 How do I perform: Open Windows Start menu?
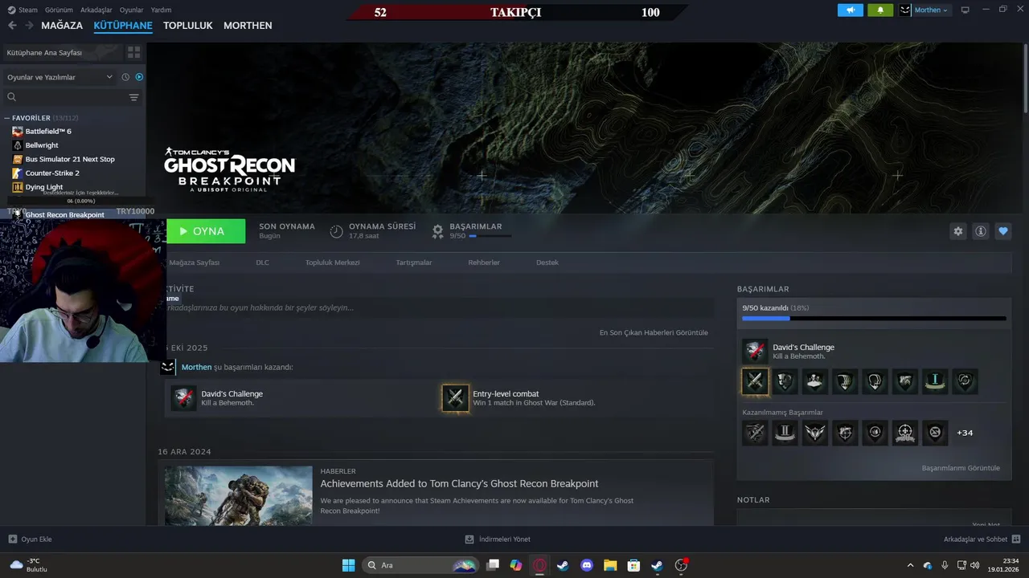(x=348, y=565)
